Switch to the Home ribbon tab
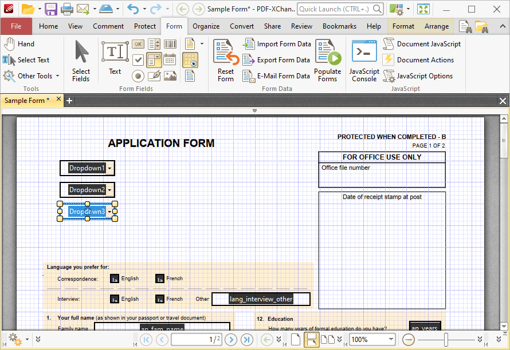 pyautogui.click(x=49, y=26)
